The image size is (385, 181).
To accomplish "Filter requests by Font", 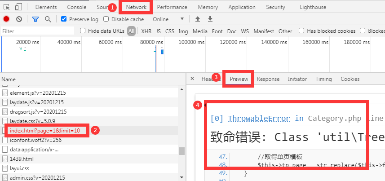I will [x=217, y=31].
